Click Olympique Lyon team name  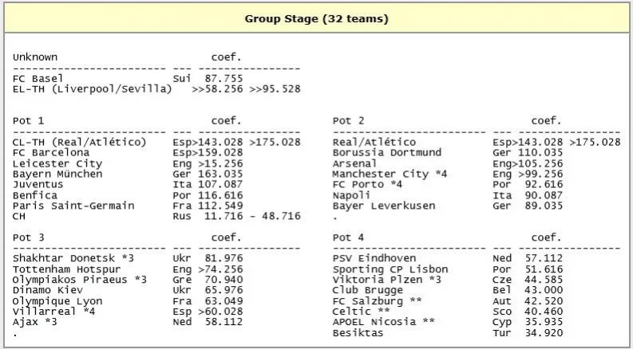pyautogui.click(x=57, y=300)
